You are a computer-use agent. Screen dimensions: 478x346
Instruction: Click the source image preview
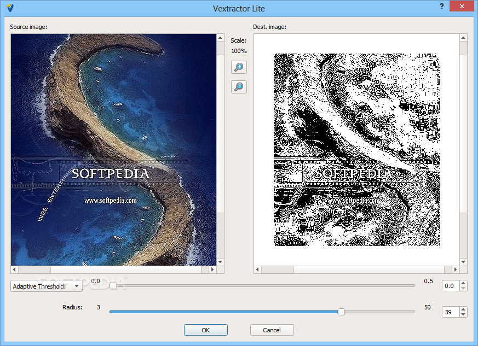point(113,150)
